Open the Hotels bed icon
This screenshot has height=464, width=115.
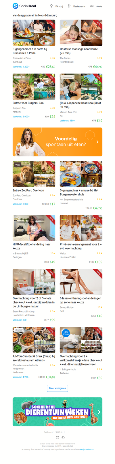[92, 6]
